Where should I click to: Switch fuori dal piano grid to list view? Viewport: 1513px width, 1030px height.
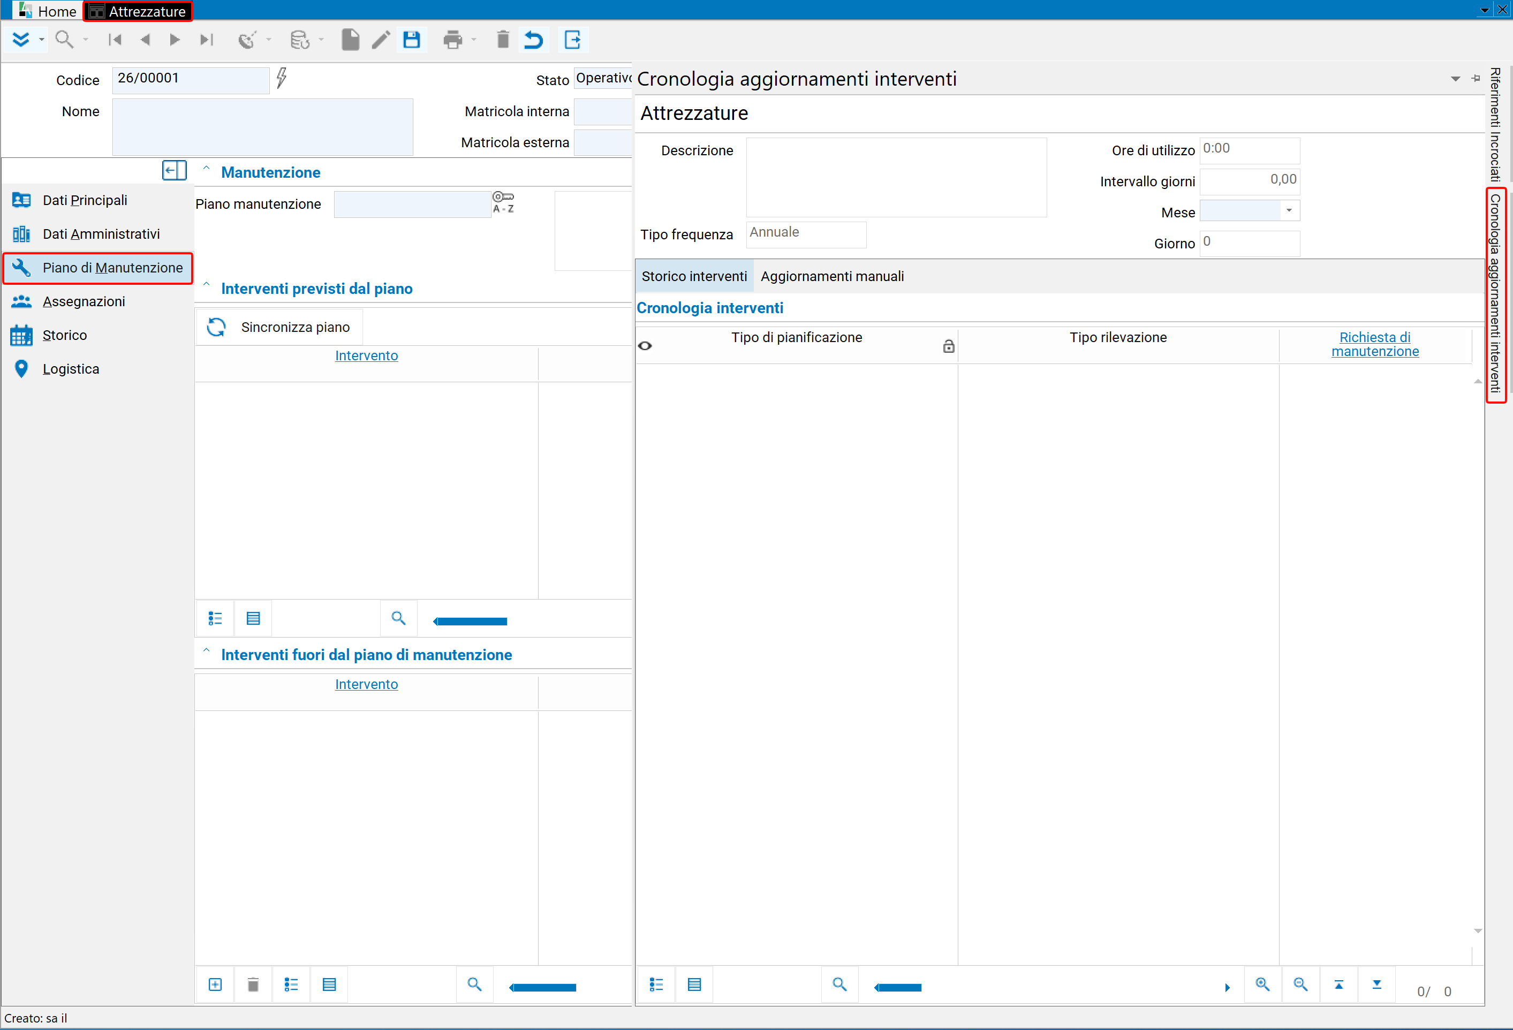click(x=291, y=984)
